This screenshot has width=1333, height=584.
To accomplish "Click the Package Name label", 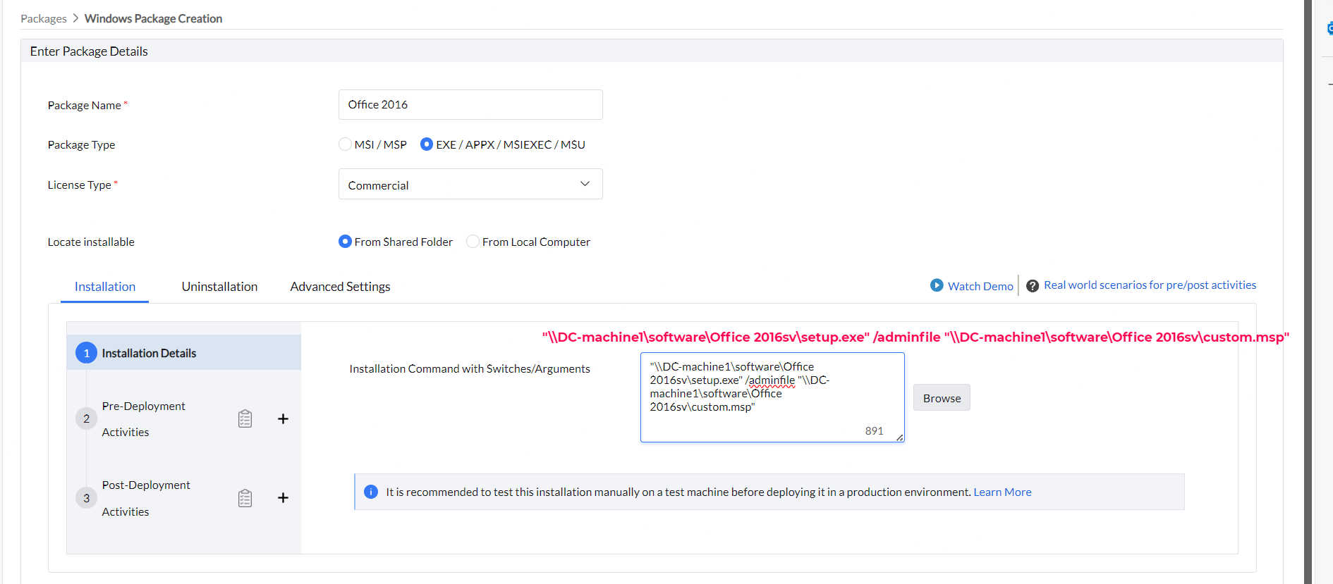I will click(85, 105).
